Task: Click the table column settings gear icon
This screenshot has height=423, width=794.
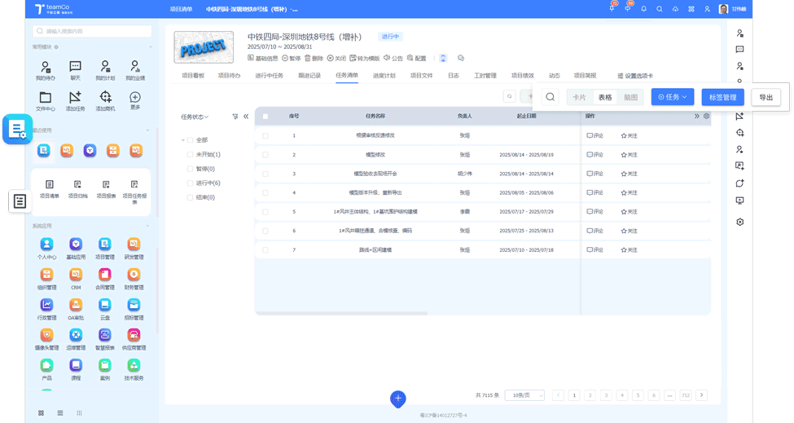Action: coord(706,117)
